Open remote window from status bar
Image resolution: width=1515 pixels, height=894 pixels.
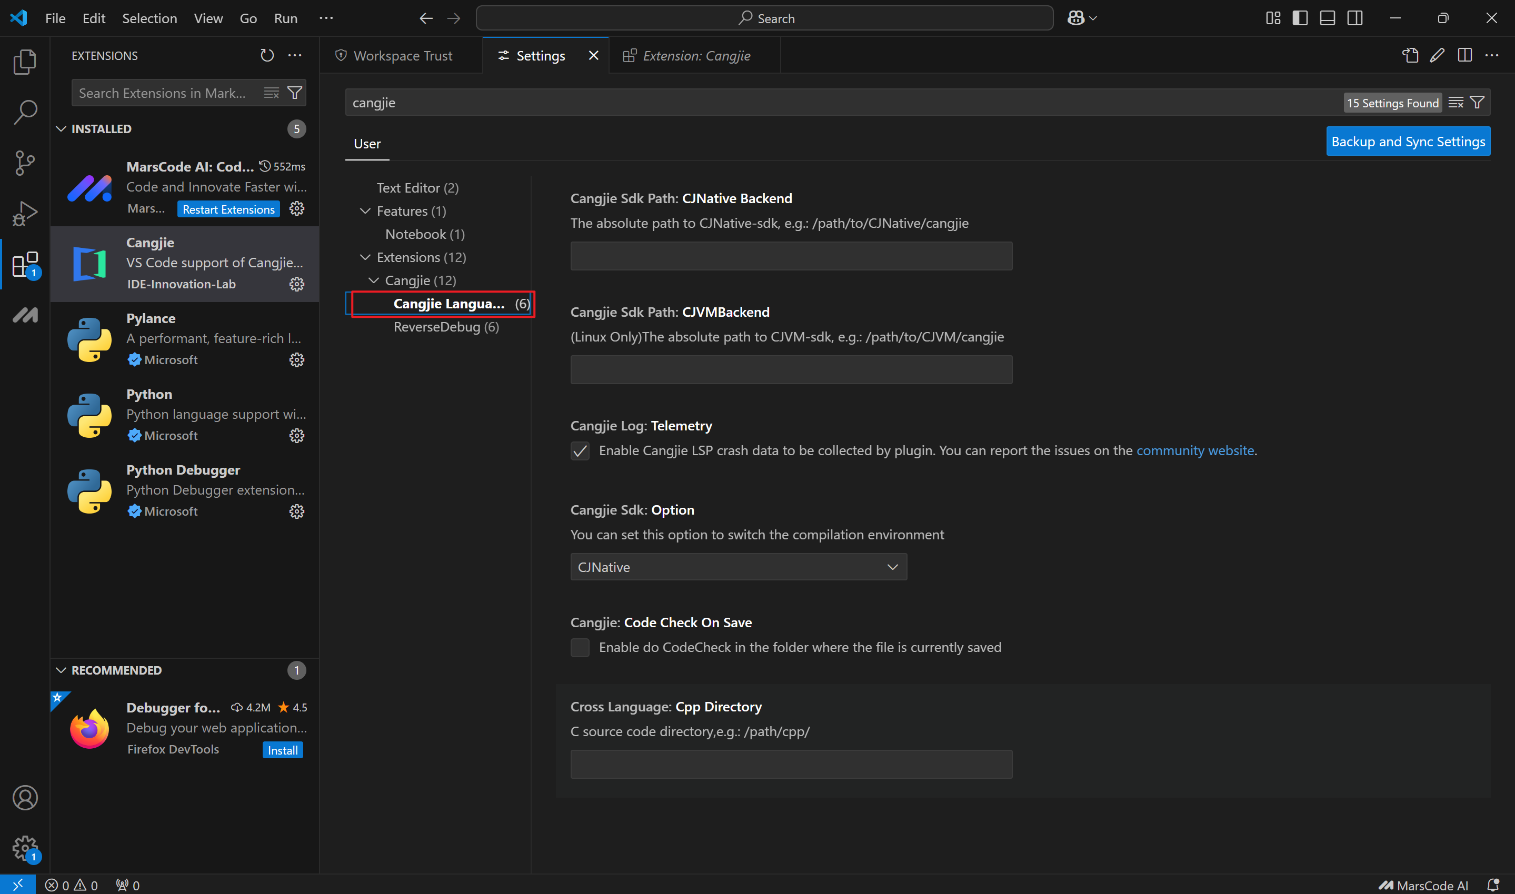tap(17, 885)
